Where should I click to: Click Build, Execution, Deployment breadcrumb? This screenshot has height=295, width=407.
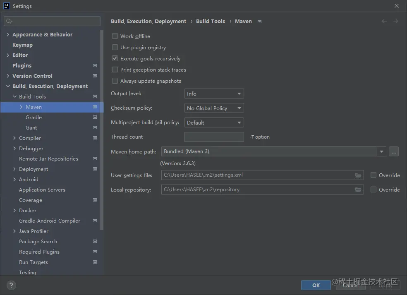(148, 21)
